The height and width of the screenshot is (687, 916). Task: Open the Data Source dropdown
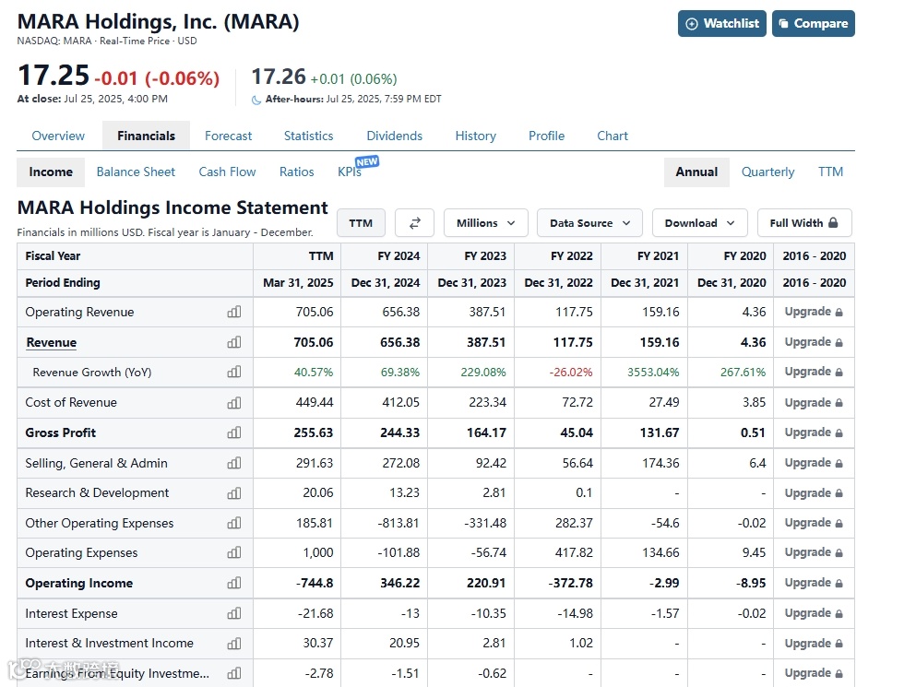point(589,222)
